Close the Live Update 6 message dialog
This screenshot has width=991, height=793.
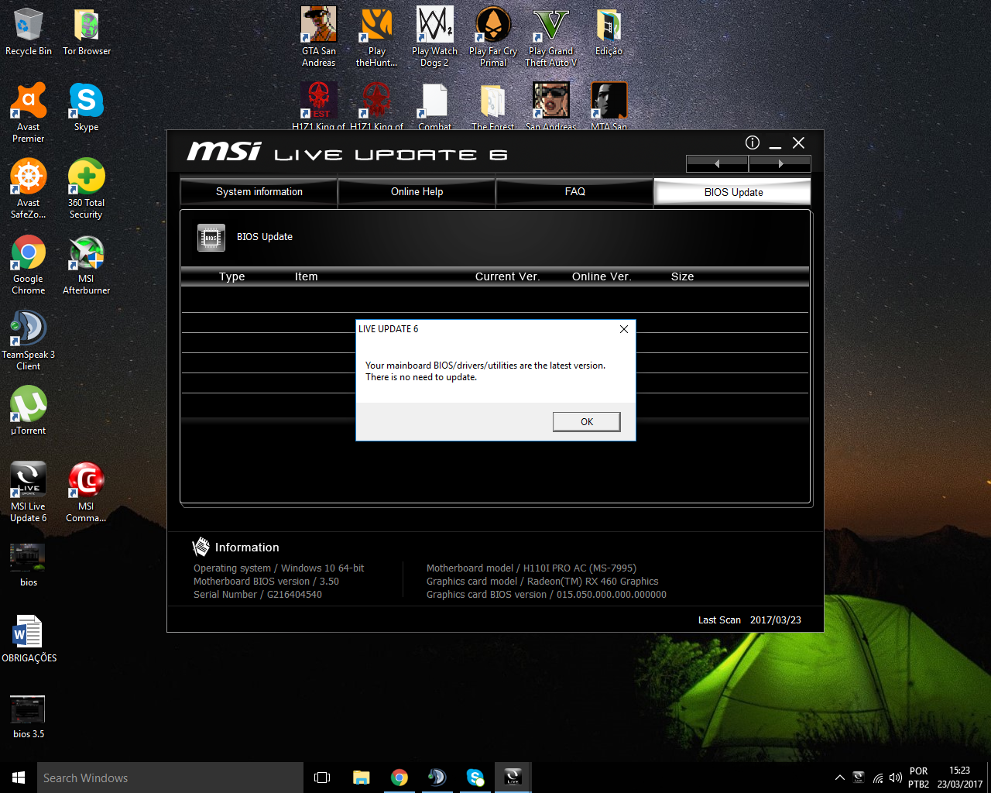624,329
